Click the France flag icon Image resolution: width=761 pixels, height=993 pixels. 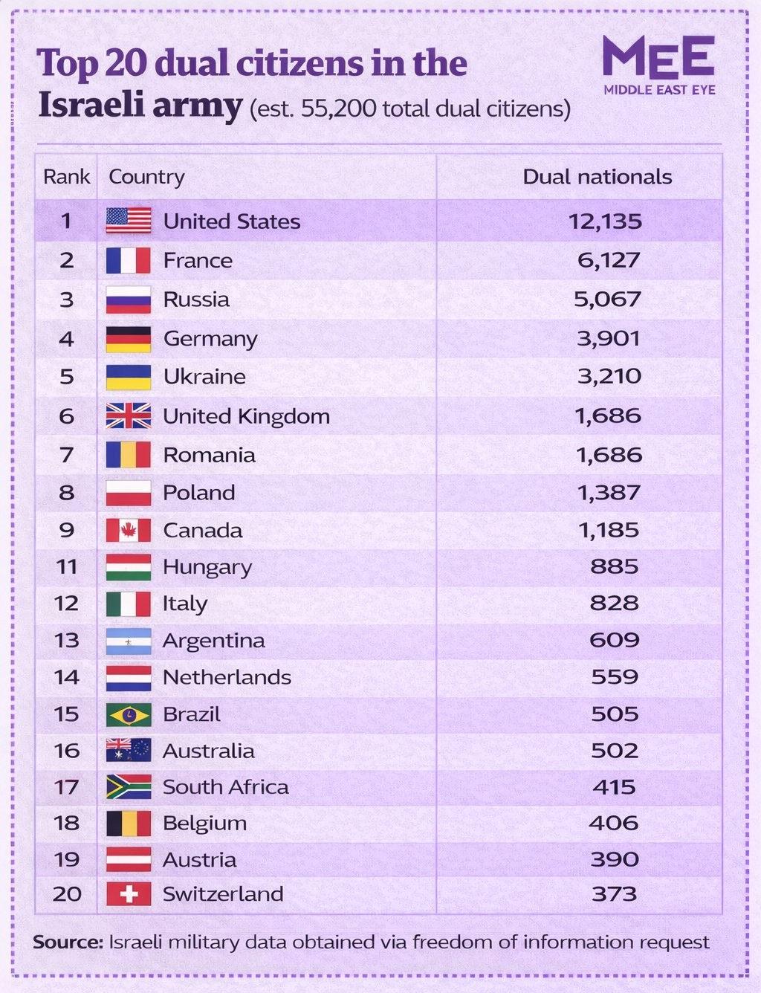129,261
